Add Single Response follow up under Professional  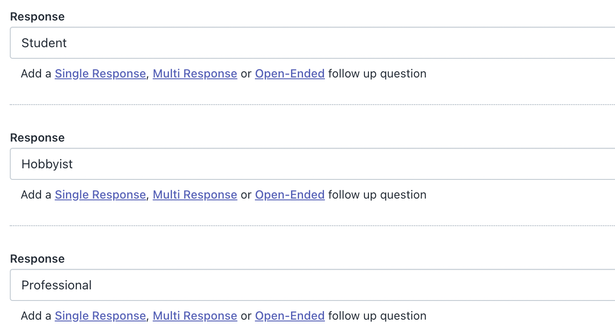pyautogui.click(x=100, y=316)
